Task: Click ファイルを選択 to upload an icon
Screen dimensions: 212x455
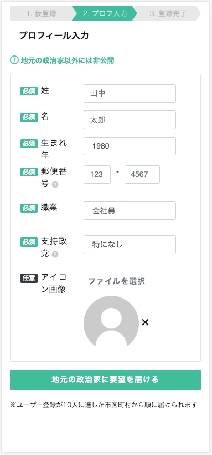Action: [x=116, y=281]
